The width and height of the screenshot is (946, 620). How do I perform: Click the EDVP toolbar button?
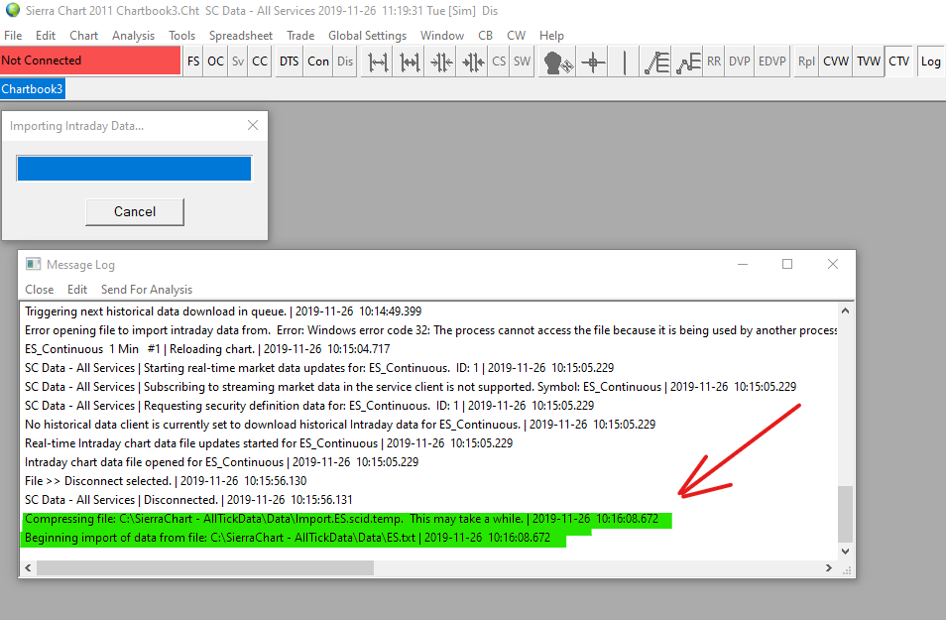click(772, 61)
